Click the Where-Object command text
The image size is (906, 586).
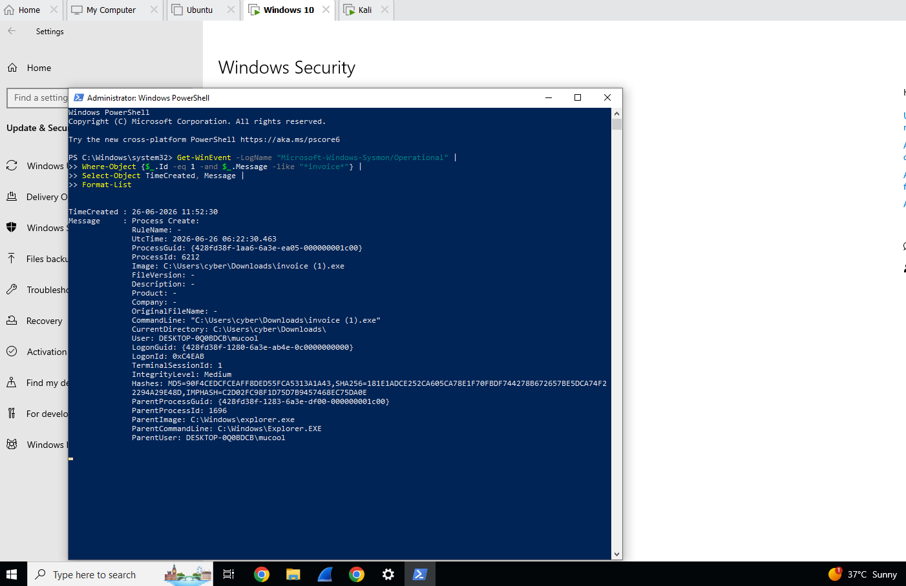109,167
